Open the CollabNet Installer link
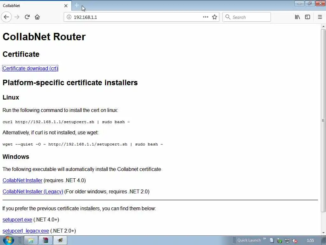326x245 pixels. 23,181
